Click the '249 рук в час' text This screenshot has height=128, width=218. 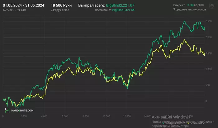(x=60, y=10)
